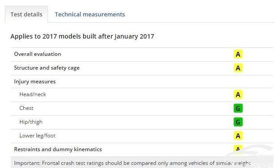Click the Chest G rating badge

238,108
